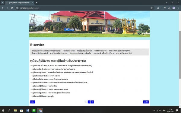Click the blue next button on the right

click(146, 102)
